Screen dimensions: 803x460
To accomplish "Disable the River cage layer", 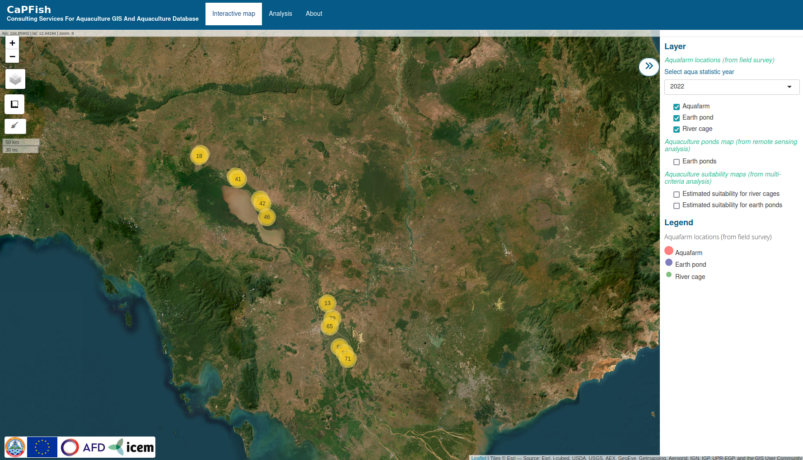I will point(677,130).
